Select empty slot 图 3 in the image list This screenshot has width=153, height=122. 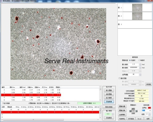(x=135, y=24)
